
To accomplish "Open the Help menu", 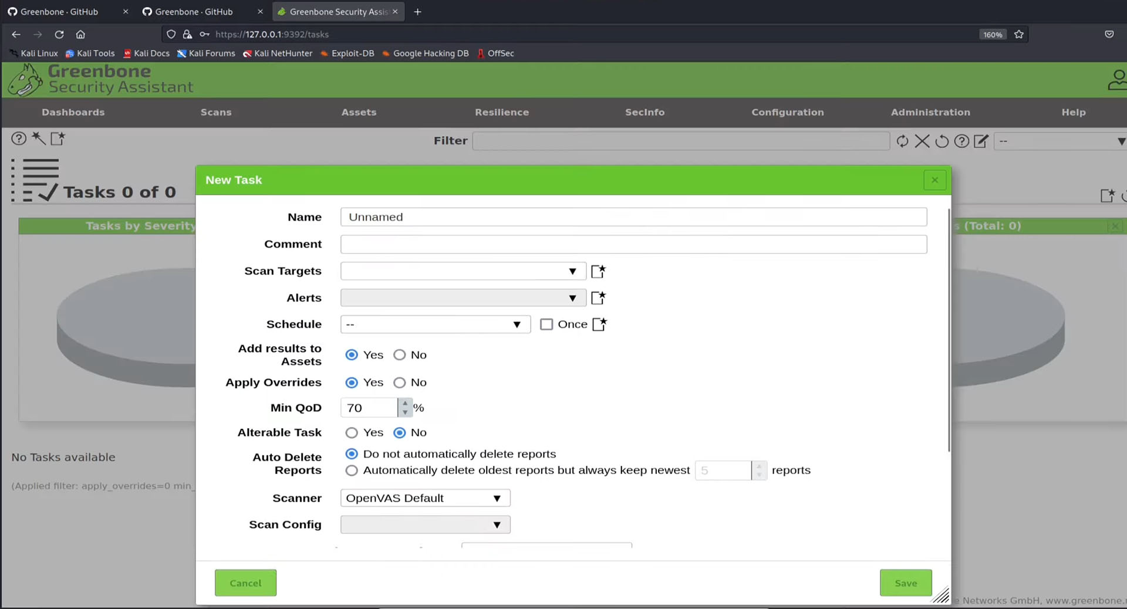I will point(1074,112).
